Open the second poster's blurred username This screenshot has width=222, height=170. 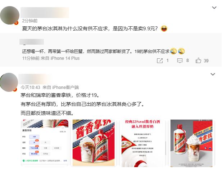[35, 79]
